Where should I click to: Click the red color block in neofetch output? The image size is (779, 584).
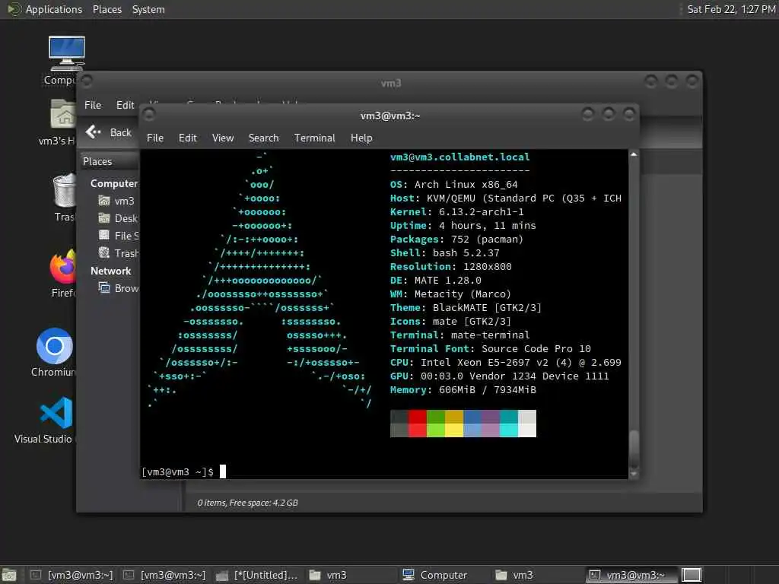point(418,424)
